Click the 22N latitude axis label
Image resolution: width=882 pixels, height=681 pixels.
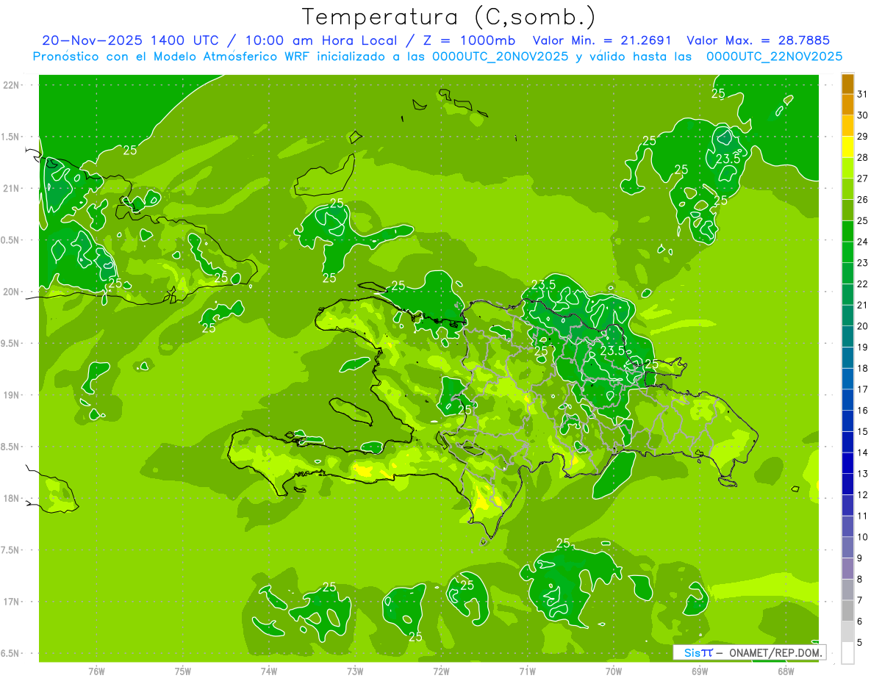pos(12,84)
